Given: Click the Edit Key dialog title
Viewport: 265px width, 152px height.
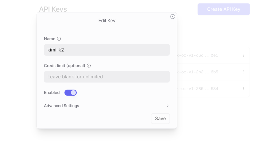Looking at the screenshot, I should 107,21.
